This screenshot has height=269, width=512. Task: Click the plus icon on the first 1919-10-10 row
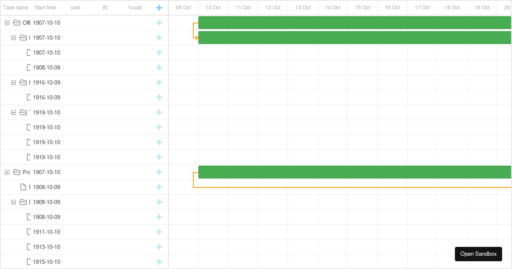(x=159, y=127)
